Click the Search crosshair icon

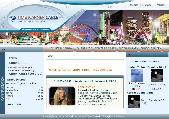[x=142, y=5]
